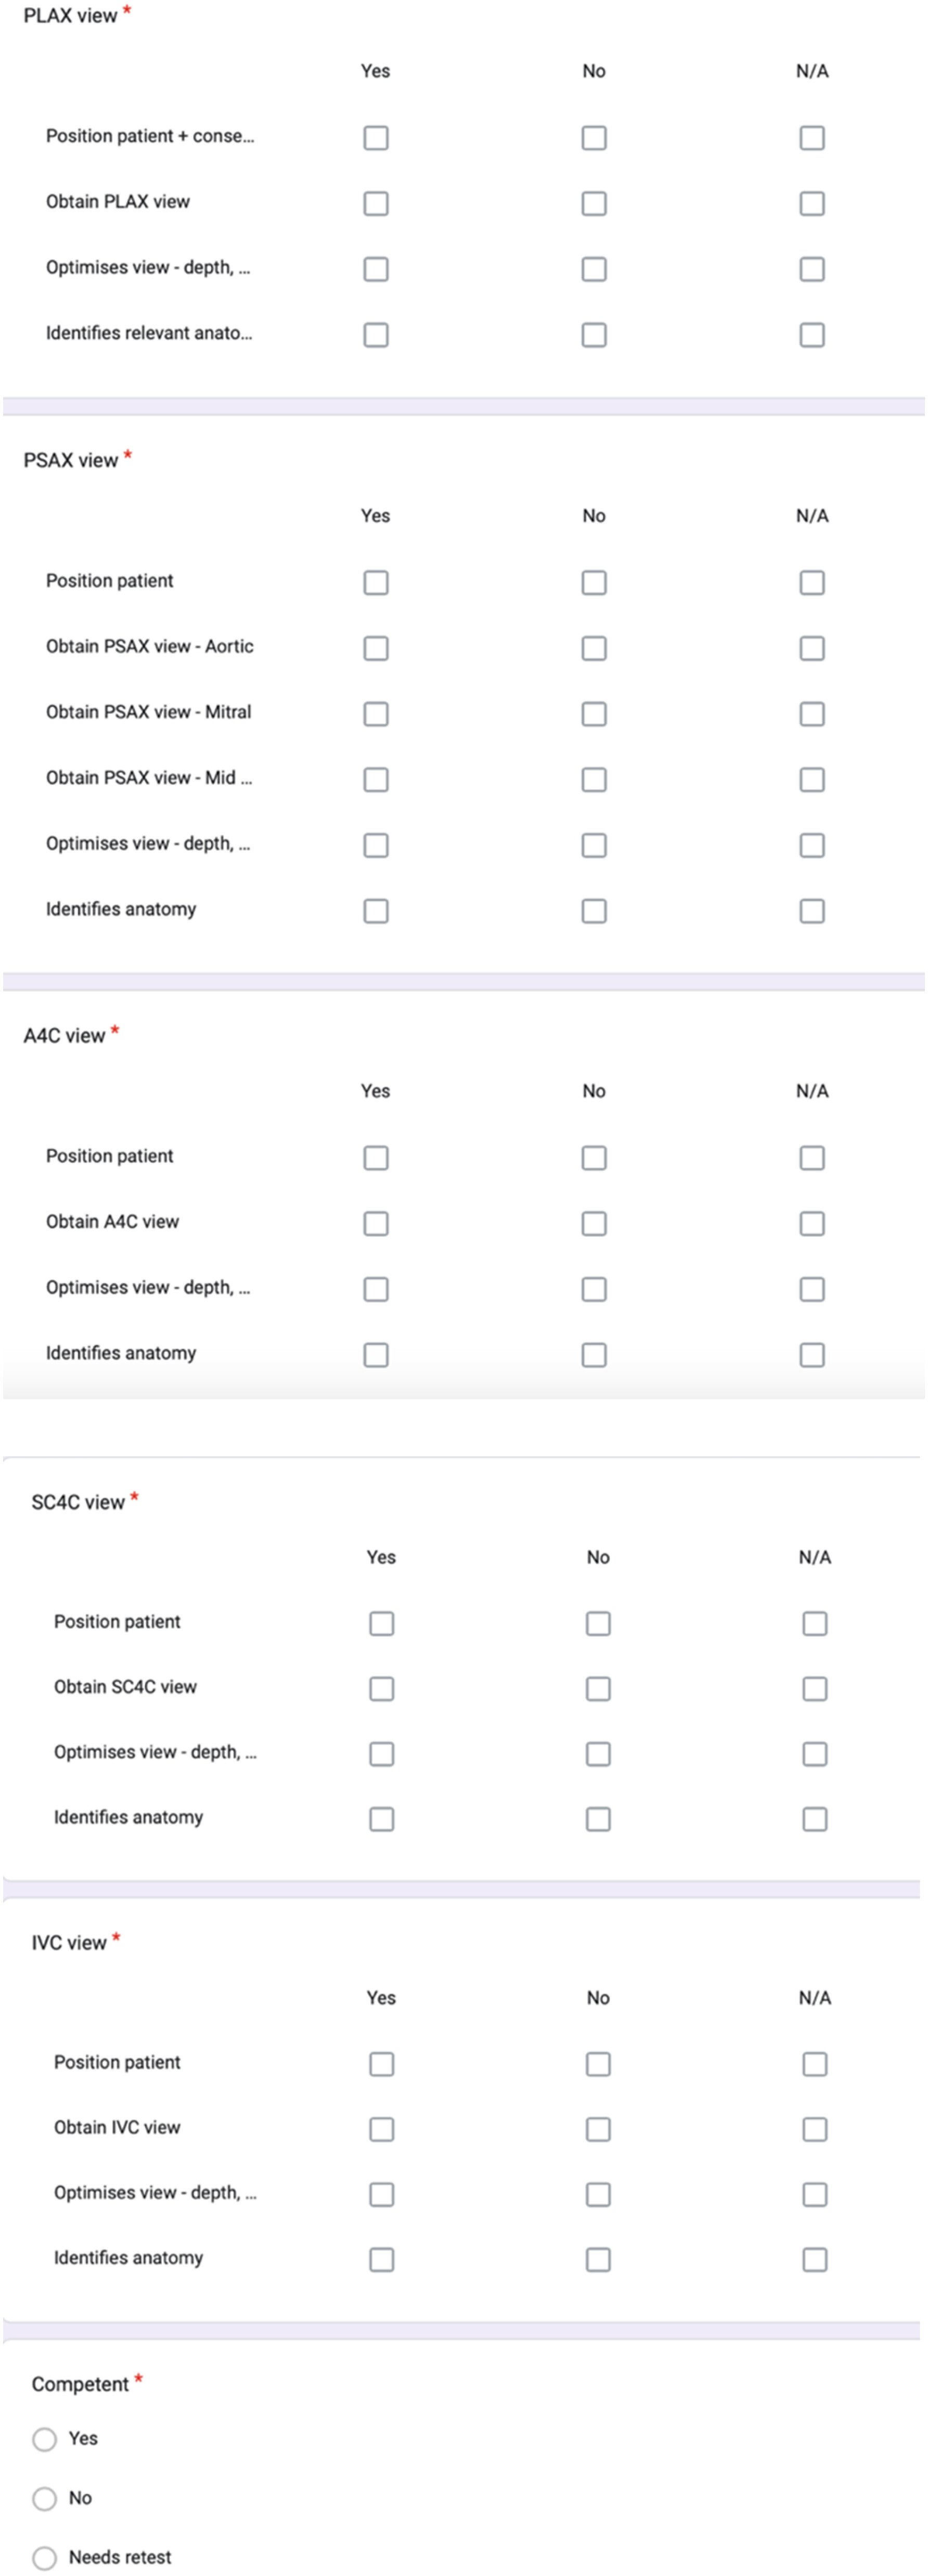Screen dimensions: 928x2576
Task: Check Yes for Obtain IVC view
Action: click(x=381, y=2129)
